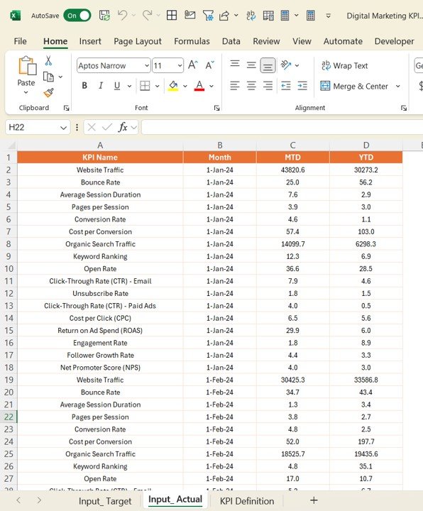Expand the font size dropdown
The height and width of the screenshot is (511, 423).
tap(180, 66)
